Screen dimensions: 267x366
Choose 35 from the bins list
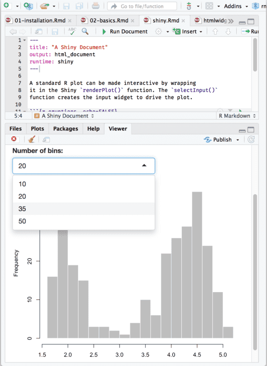click(84, 209)
